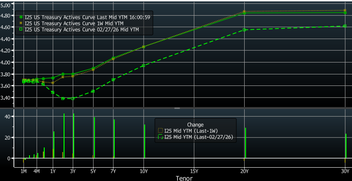Select the Last Mid YTM 16:00:59 legend entry
The width and height of the screenshot is (352, 181).
85,17
